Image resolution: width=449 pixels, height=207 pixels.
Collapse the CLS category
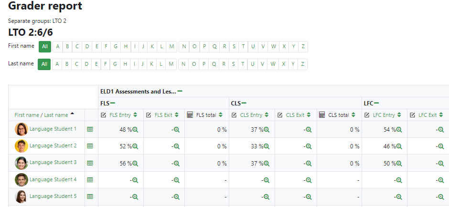(244, 103)
